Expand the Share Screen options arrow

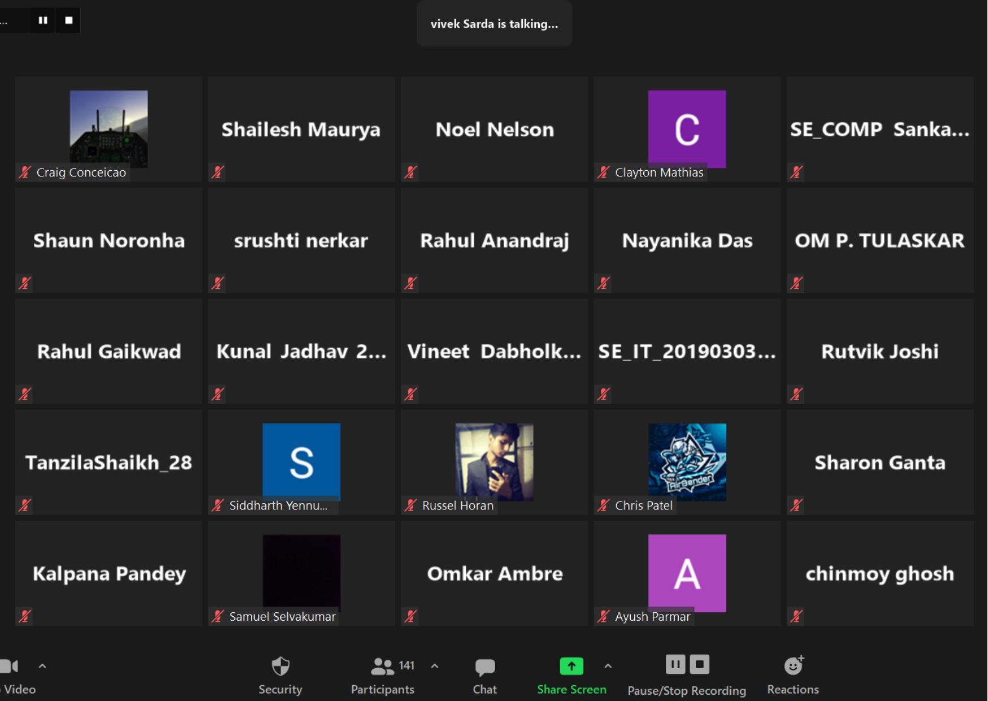click(x=608, y=666)
